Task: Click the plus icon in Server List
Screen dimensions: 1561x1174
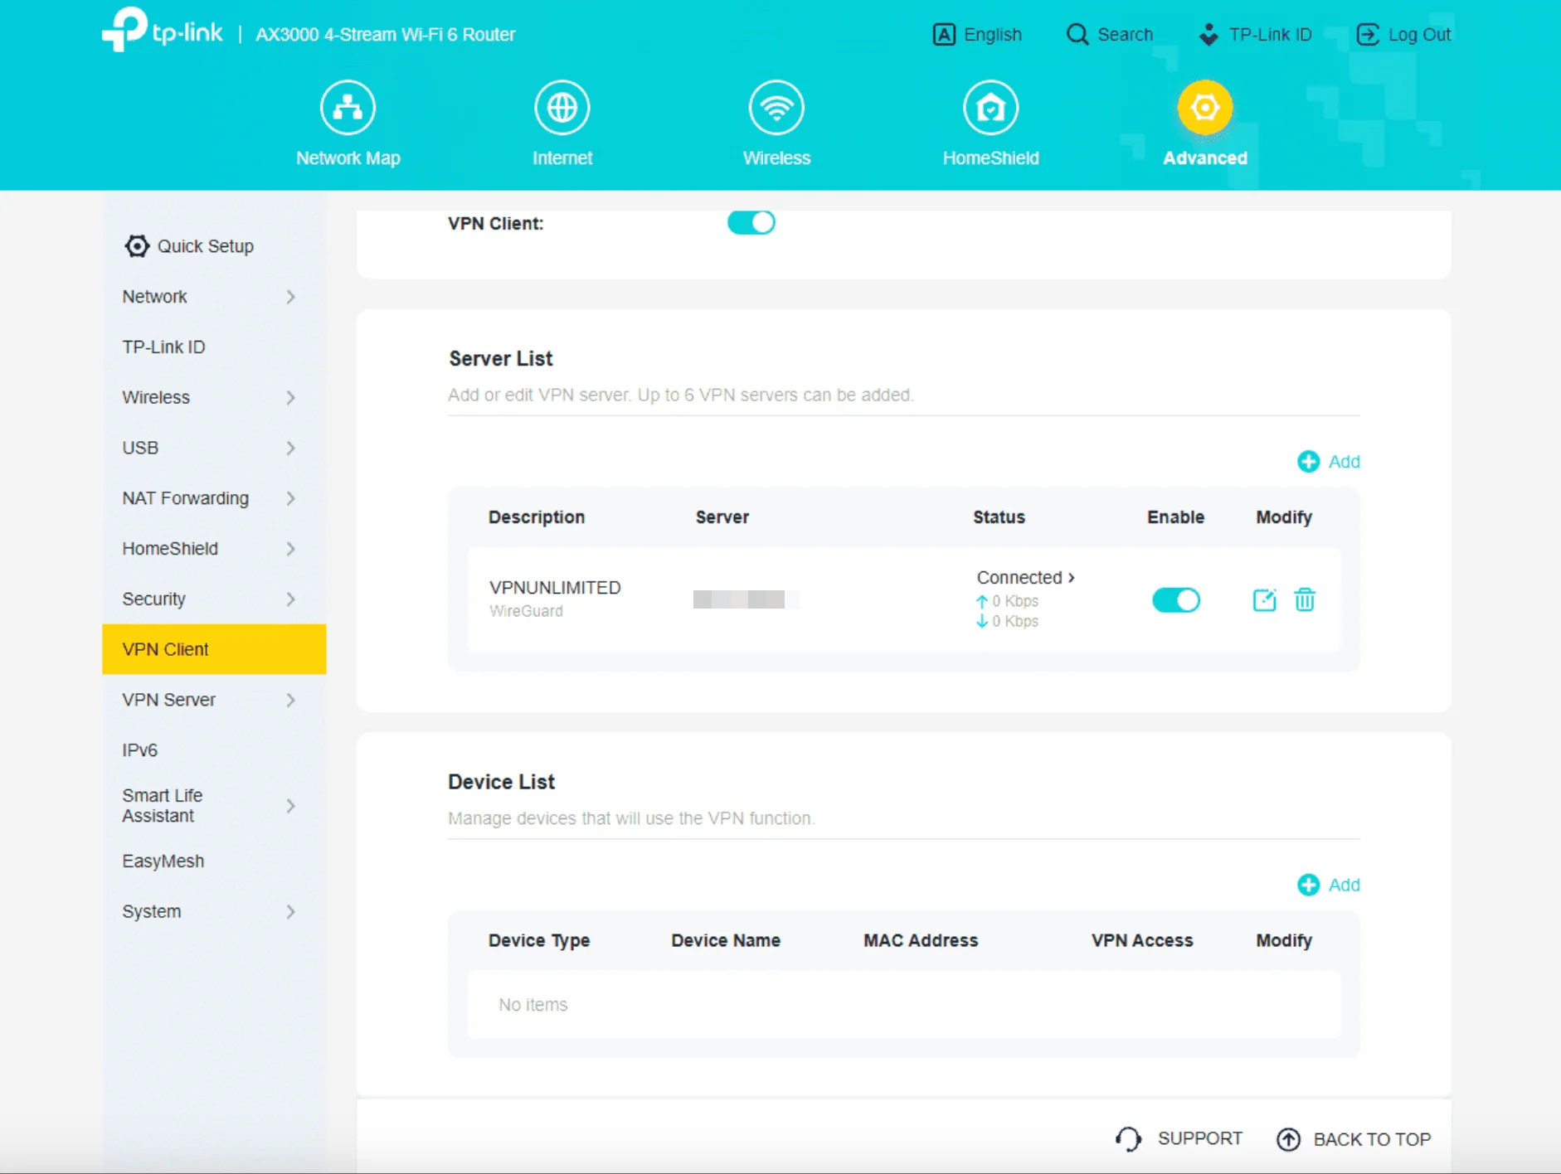Action: (1308, 462)
